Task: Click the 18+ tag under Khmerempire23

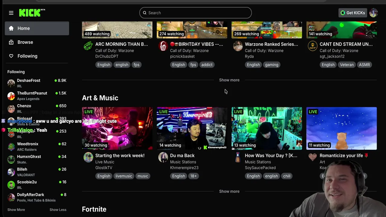Action: [x=193, y=176]
